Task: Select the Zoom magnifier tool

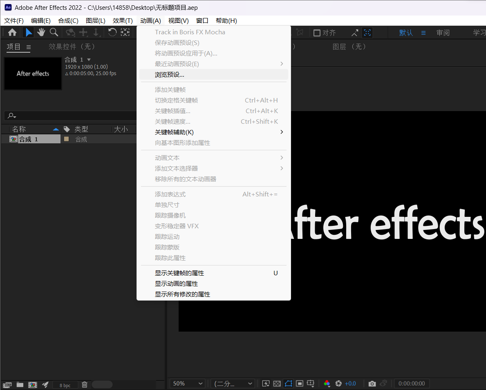Action: (54, 32)
